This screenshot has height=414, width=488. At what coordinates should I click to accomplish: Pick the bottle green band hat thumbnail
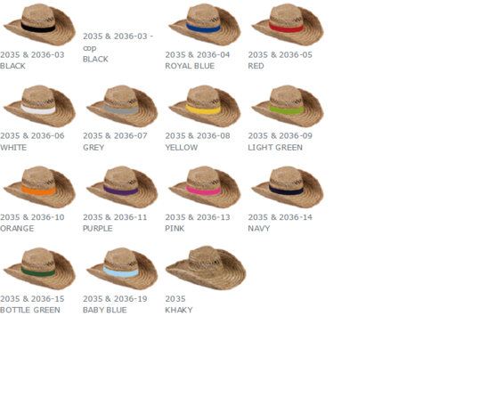point(39,269)
